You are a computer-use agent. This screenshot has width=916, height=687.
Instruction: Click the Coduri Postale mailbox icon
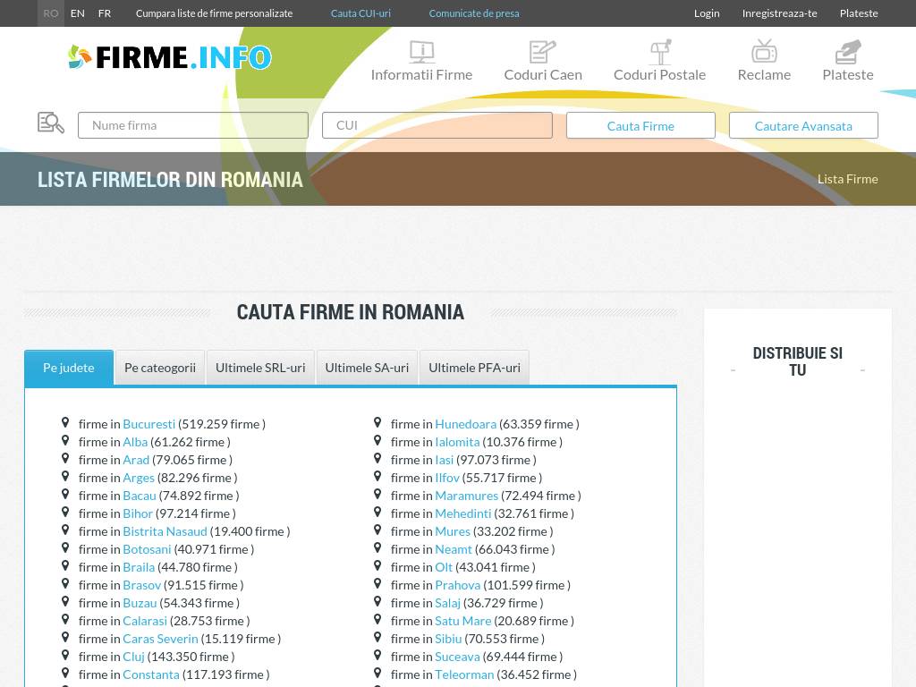coord(660,52)
